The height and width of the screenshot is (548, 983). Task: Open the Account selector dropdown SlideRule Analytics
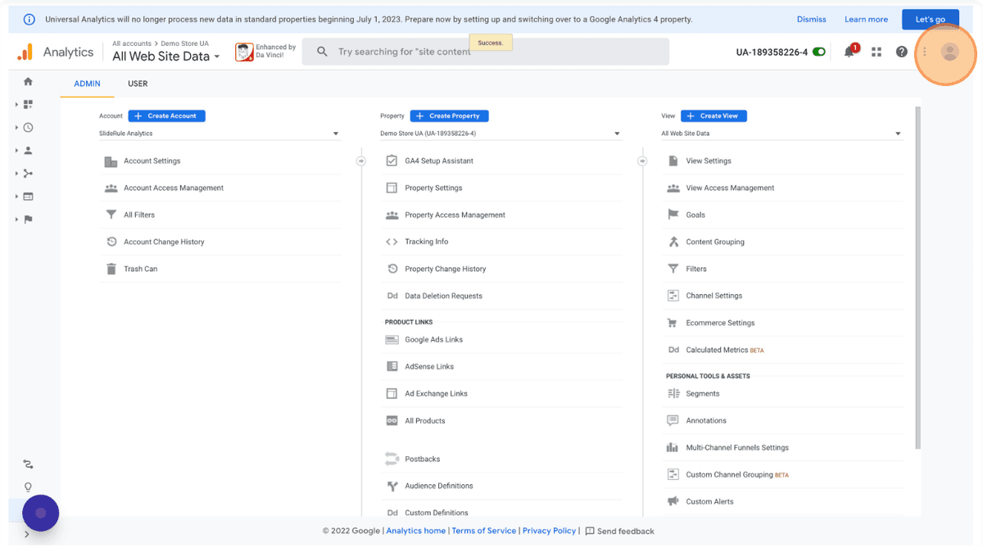220,134
